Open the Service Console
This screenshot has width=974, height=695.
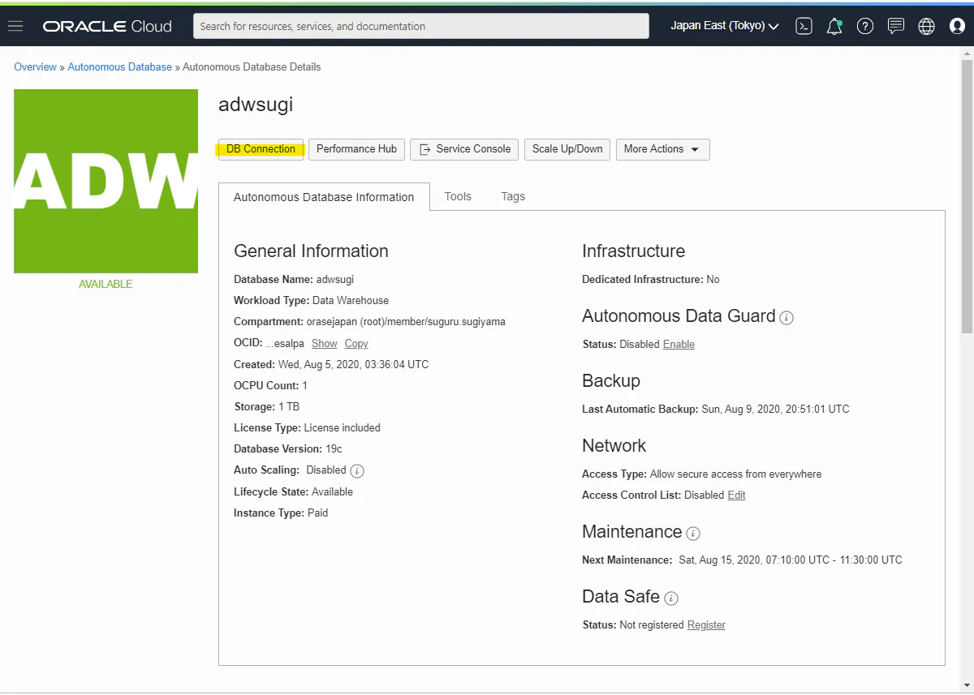click(x=464, y=149)
